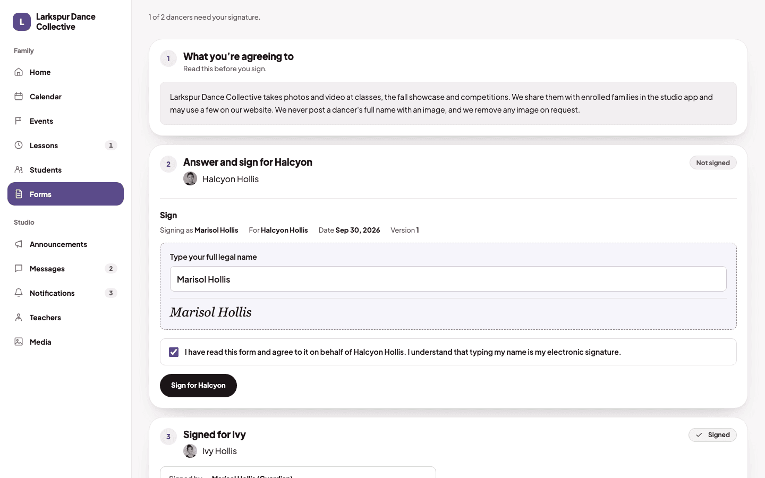Click the Media image icon
Viewport: 765px width, 478px height.
point(19,342)
